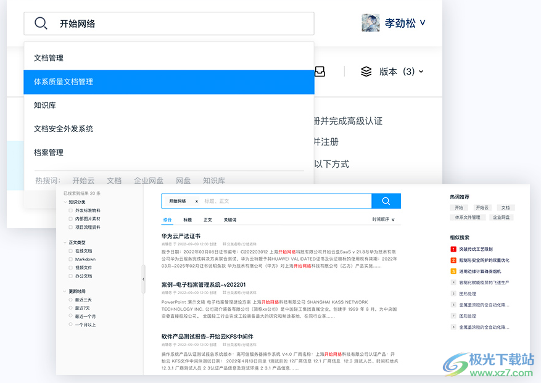Open the inbox tray icon beside version selector

point(320,72)
